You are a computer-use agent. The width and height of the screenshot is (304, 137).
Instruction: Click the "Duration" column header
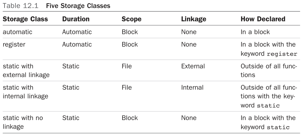click(75, 19)
